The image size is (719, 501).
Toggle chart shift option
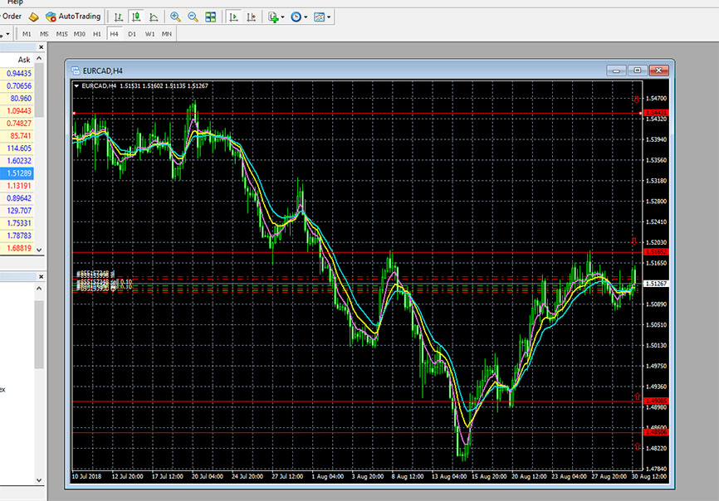(251, 16)
